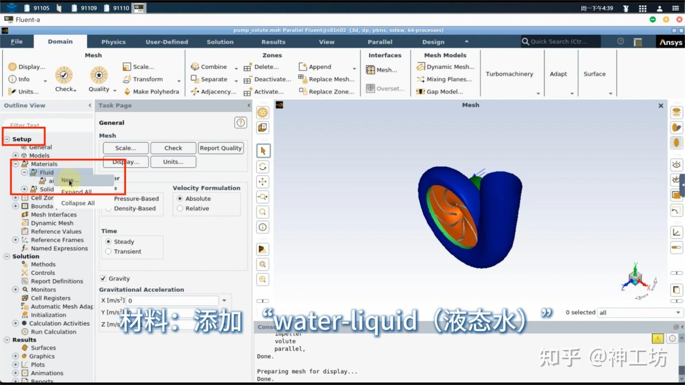Click the X gravitational acceleration field
685x385 pixels.
point(172,301)
